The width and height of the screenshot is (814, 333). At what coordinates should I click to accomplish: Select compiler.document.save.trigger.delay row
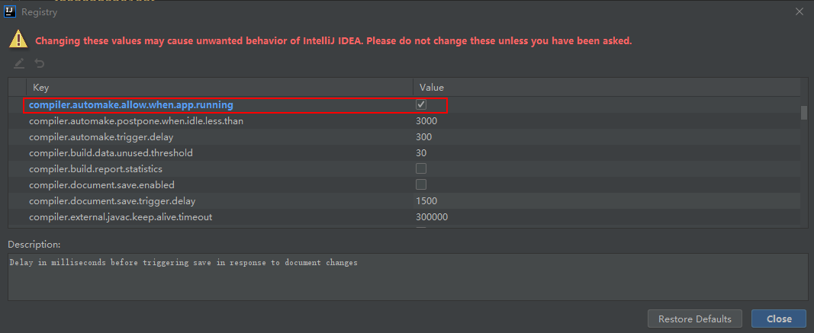tap(404, 200)
